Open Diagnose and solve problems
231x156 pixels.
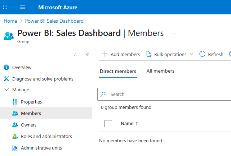(43, 79)
